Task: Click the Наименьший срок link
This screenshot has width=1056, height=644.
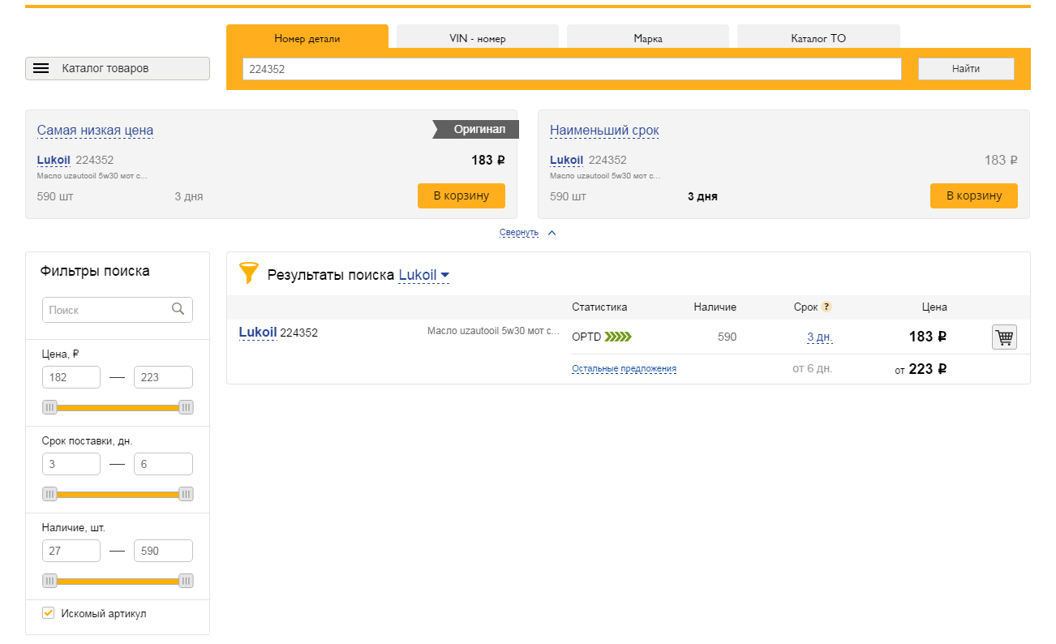Action: click(604, 131)
